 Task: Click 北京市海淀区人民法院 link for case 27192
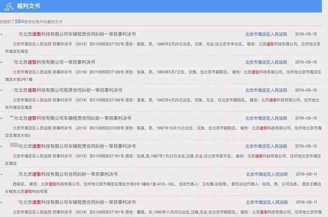[266, 34]
